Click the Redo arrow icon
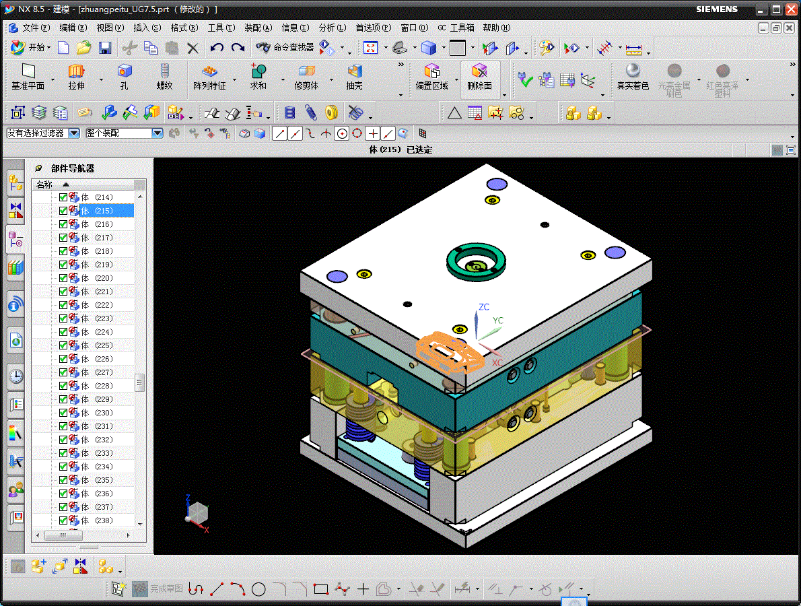 click(238, 48)
